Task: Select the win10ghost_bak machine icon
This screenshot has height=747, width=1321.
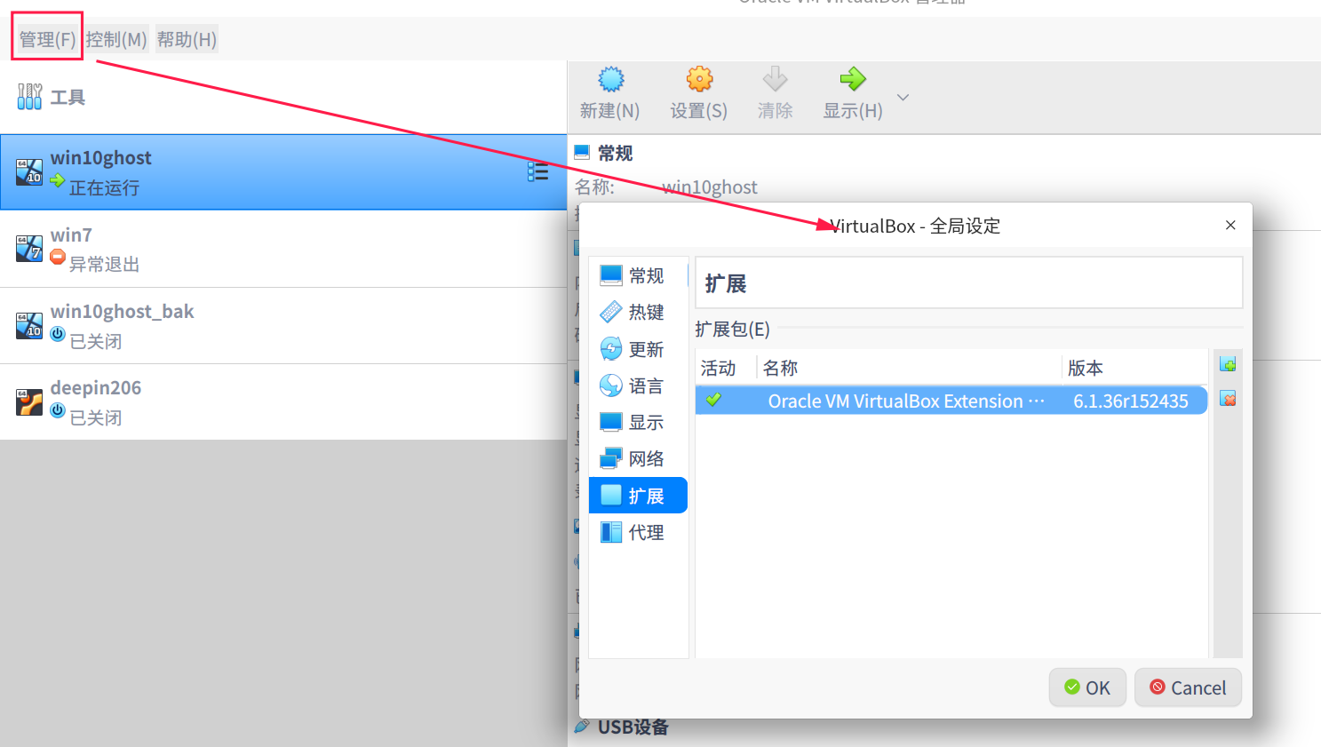Action: pyautogui.click(x=29, y=325)
